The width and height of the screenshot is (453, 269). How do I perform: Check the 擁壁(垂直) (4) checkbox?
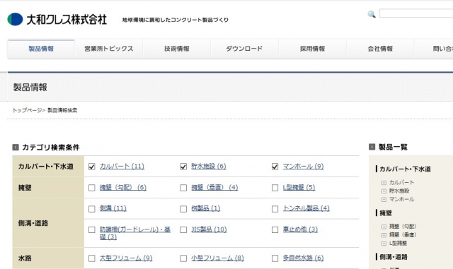pos(183,188)
